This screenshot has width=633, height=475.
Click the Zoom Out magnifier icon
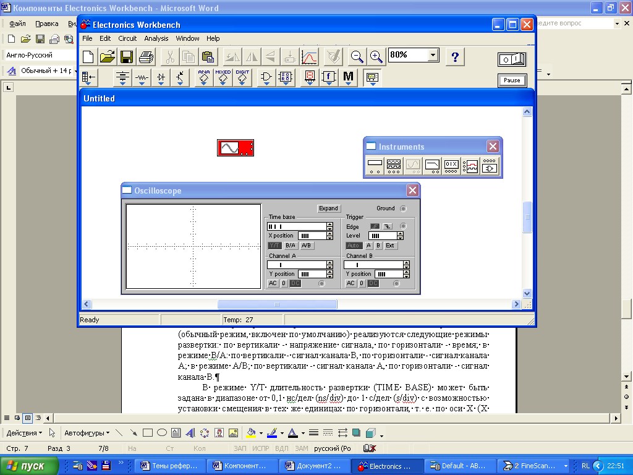[x=357, y=57]
